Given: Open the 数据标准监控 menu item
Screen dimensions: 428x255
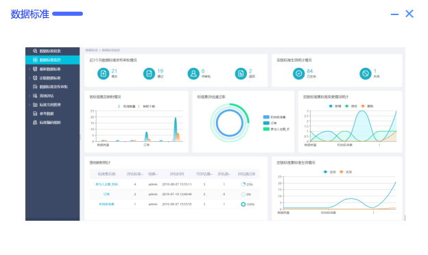Looking at the screenshot, I should click(x=52, y=60).
